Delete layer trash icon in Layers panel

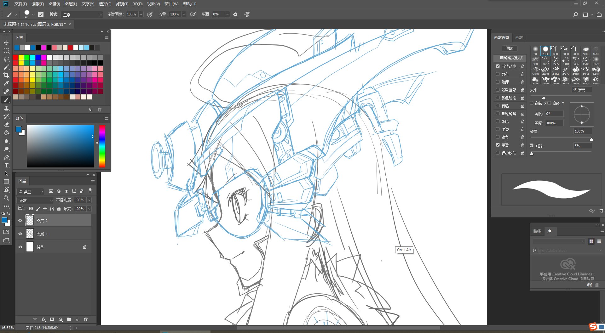[86, 319]
